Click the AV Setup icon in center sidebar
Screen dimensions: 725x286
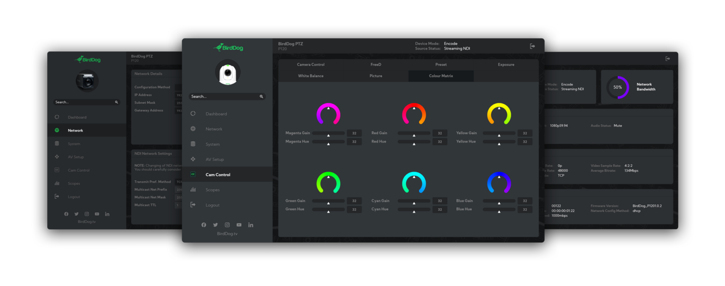pyautogui.click(x=193, y=159)
